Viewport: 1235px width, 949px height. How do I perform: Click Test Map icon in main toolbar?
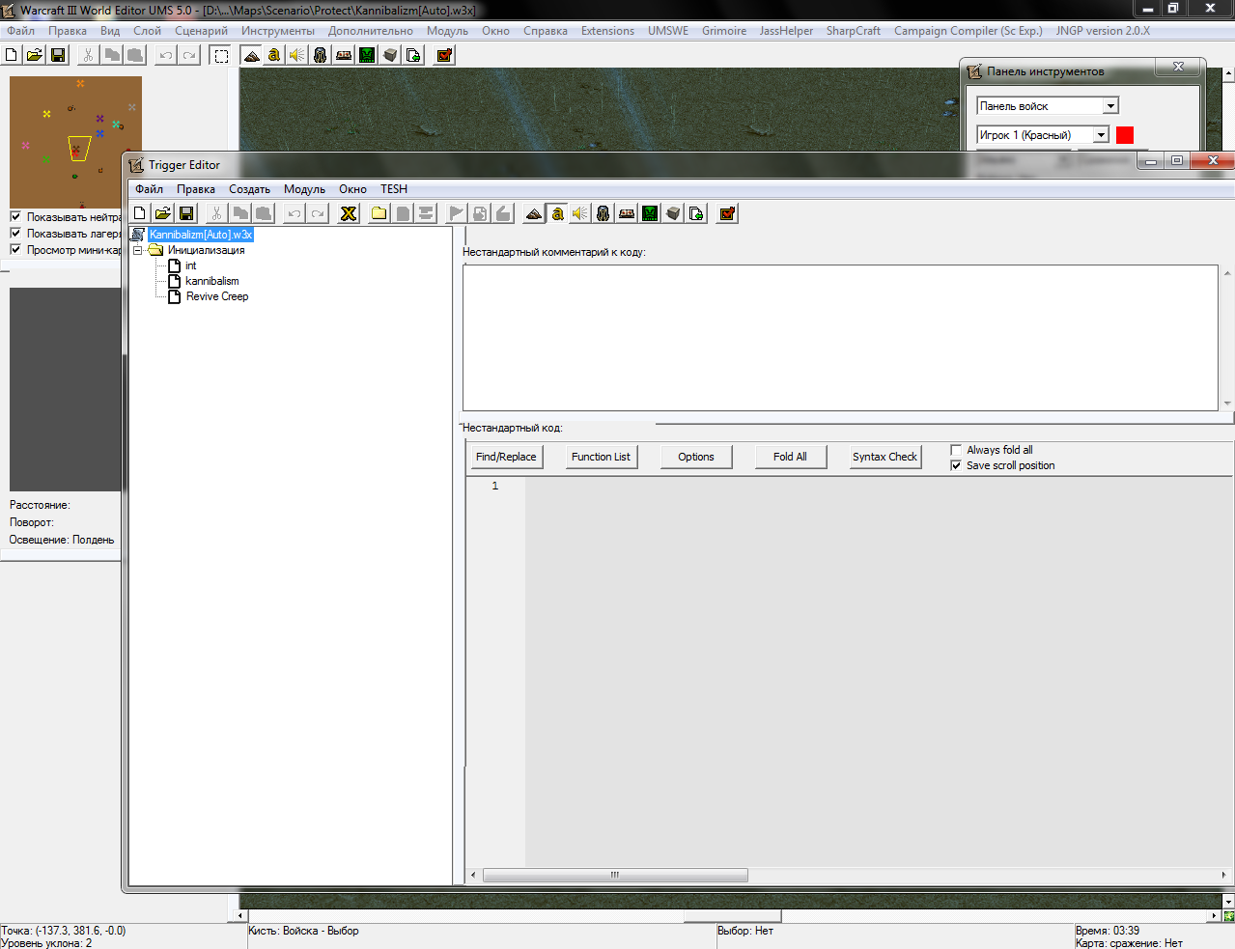[x=444, y=55]
